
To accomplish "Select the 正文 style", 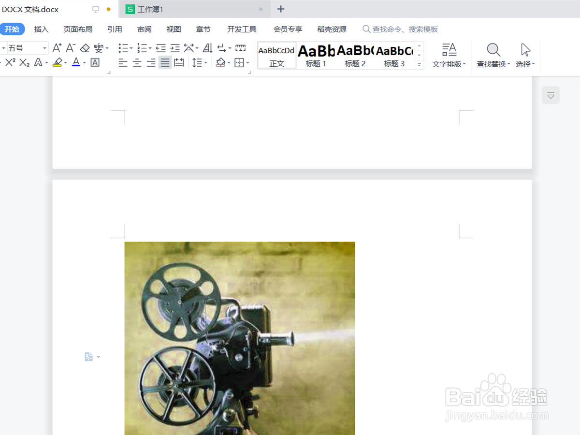I will [x=276, y=56].
